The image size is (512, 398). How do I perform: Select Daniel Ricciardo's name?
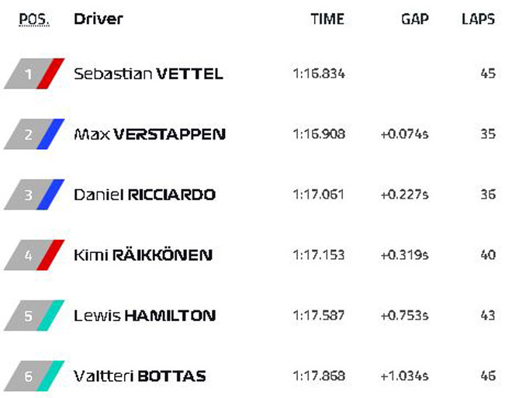[x=144, y=195]
